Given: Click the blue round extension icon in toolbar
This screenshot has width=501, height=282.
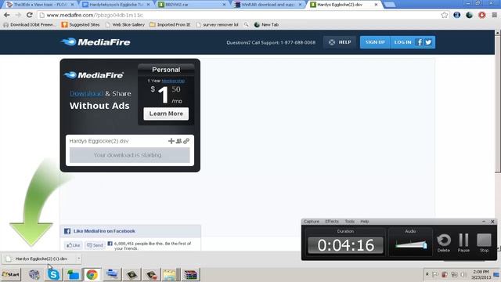Looking at the screenshot, I should [457, 15].
